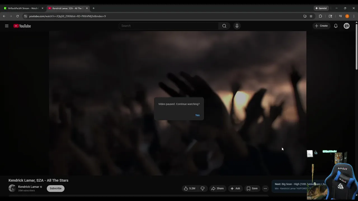Subscribe to Kendrick Lamar channel

click(x=56, y=188)
